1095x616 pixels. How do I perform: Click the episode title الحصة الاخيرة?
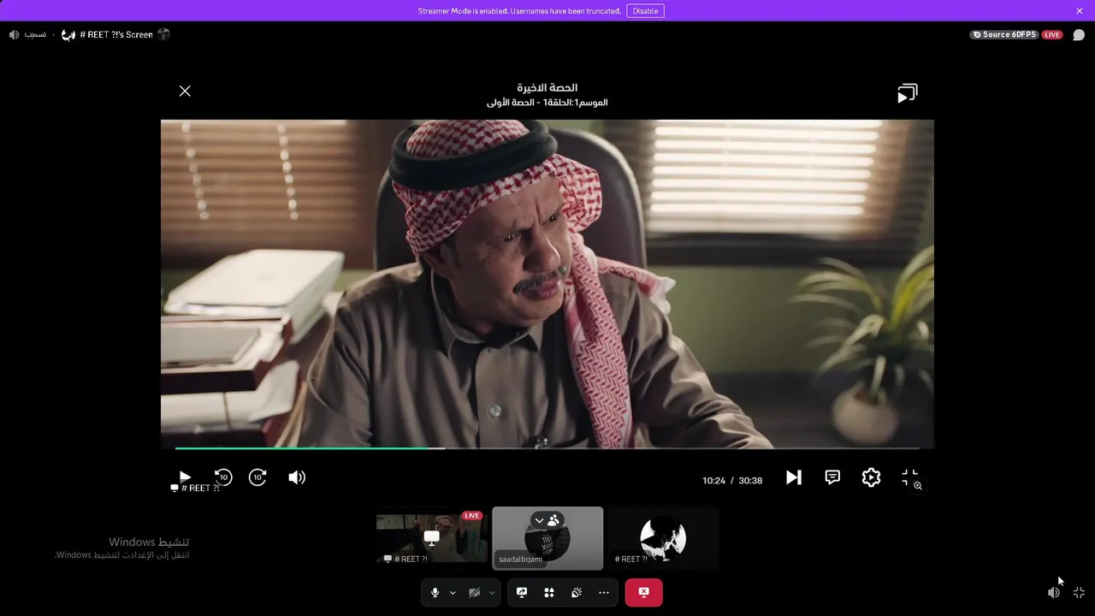coord(547,88)
